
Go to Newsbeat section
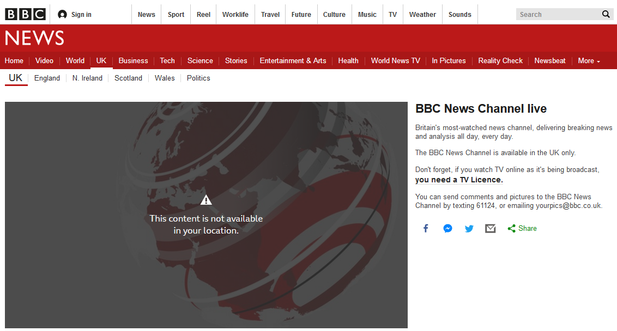point(550,61)
